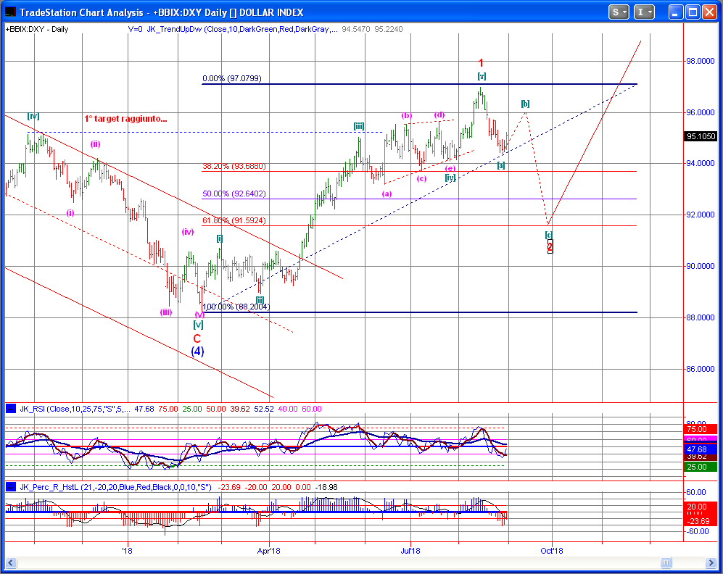Click the 'V=0' status text
This screenshot has width=723, height=574.
coord(135,29)
